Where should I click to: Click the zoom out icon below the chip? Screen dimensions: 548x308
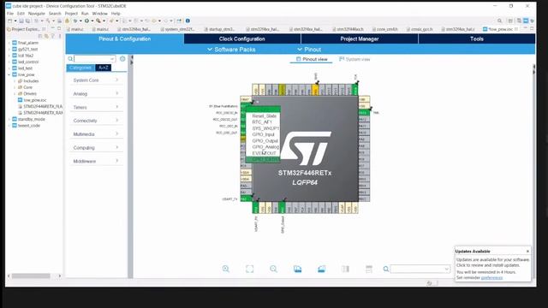(x=273, y=269)
